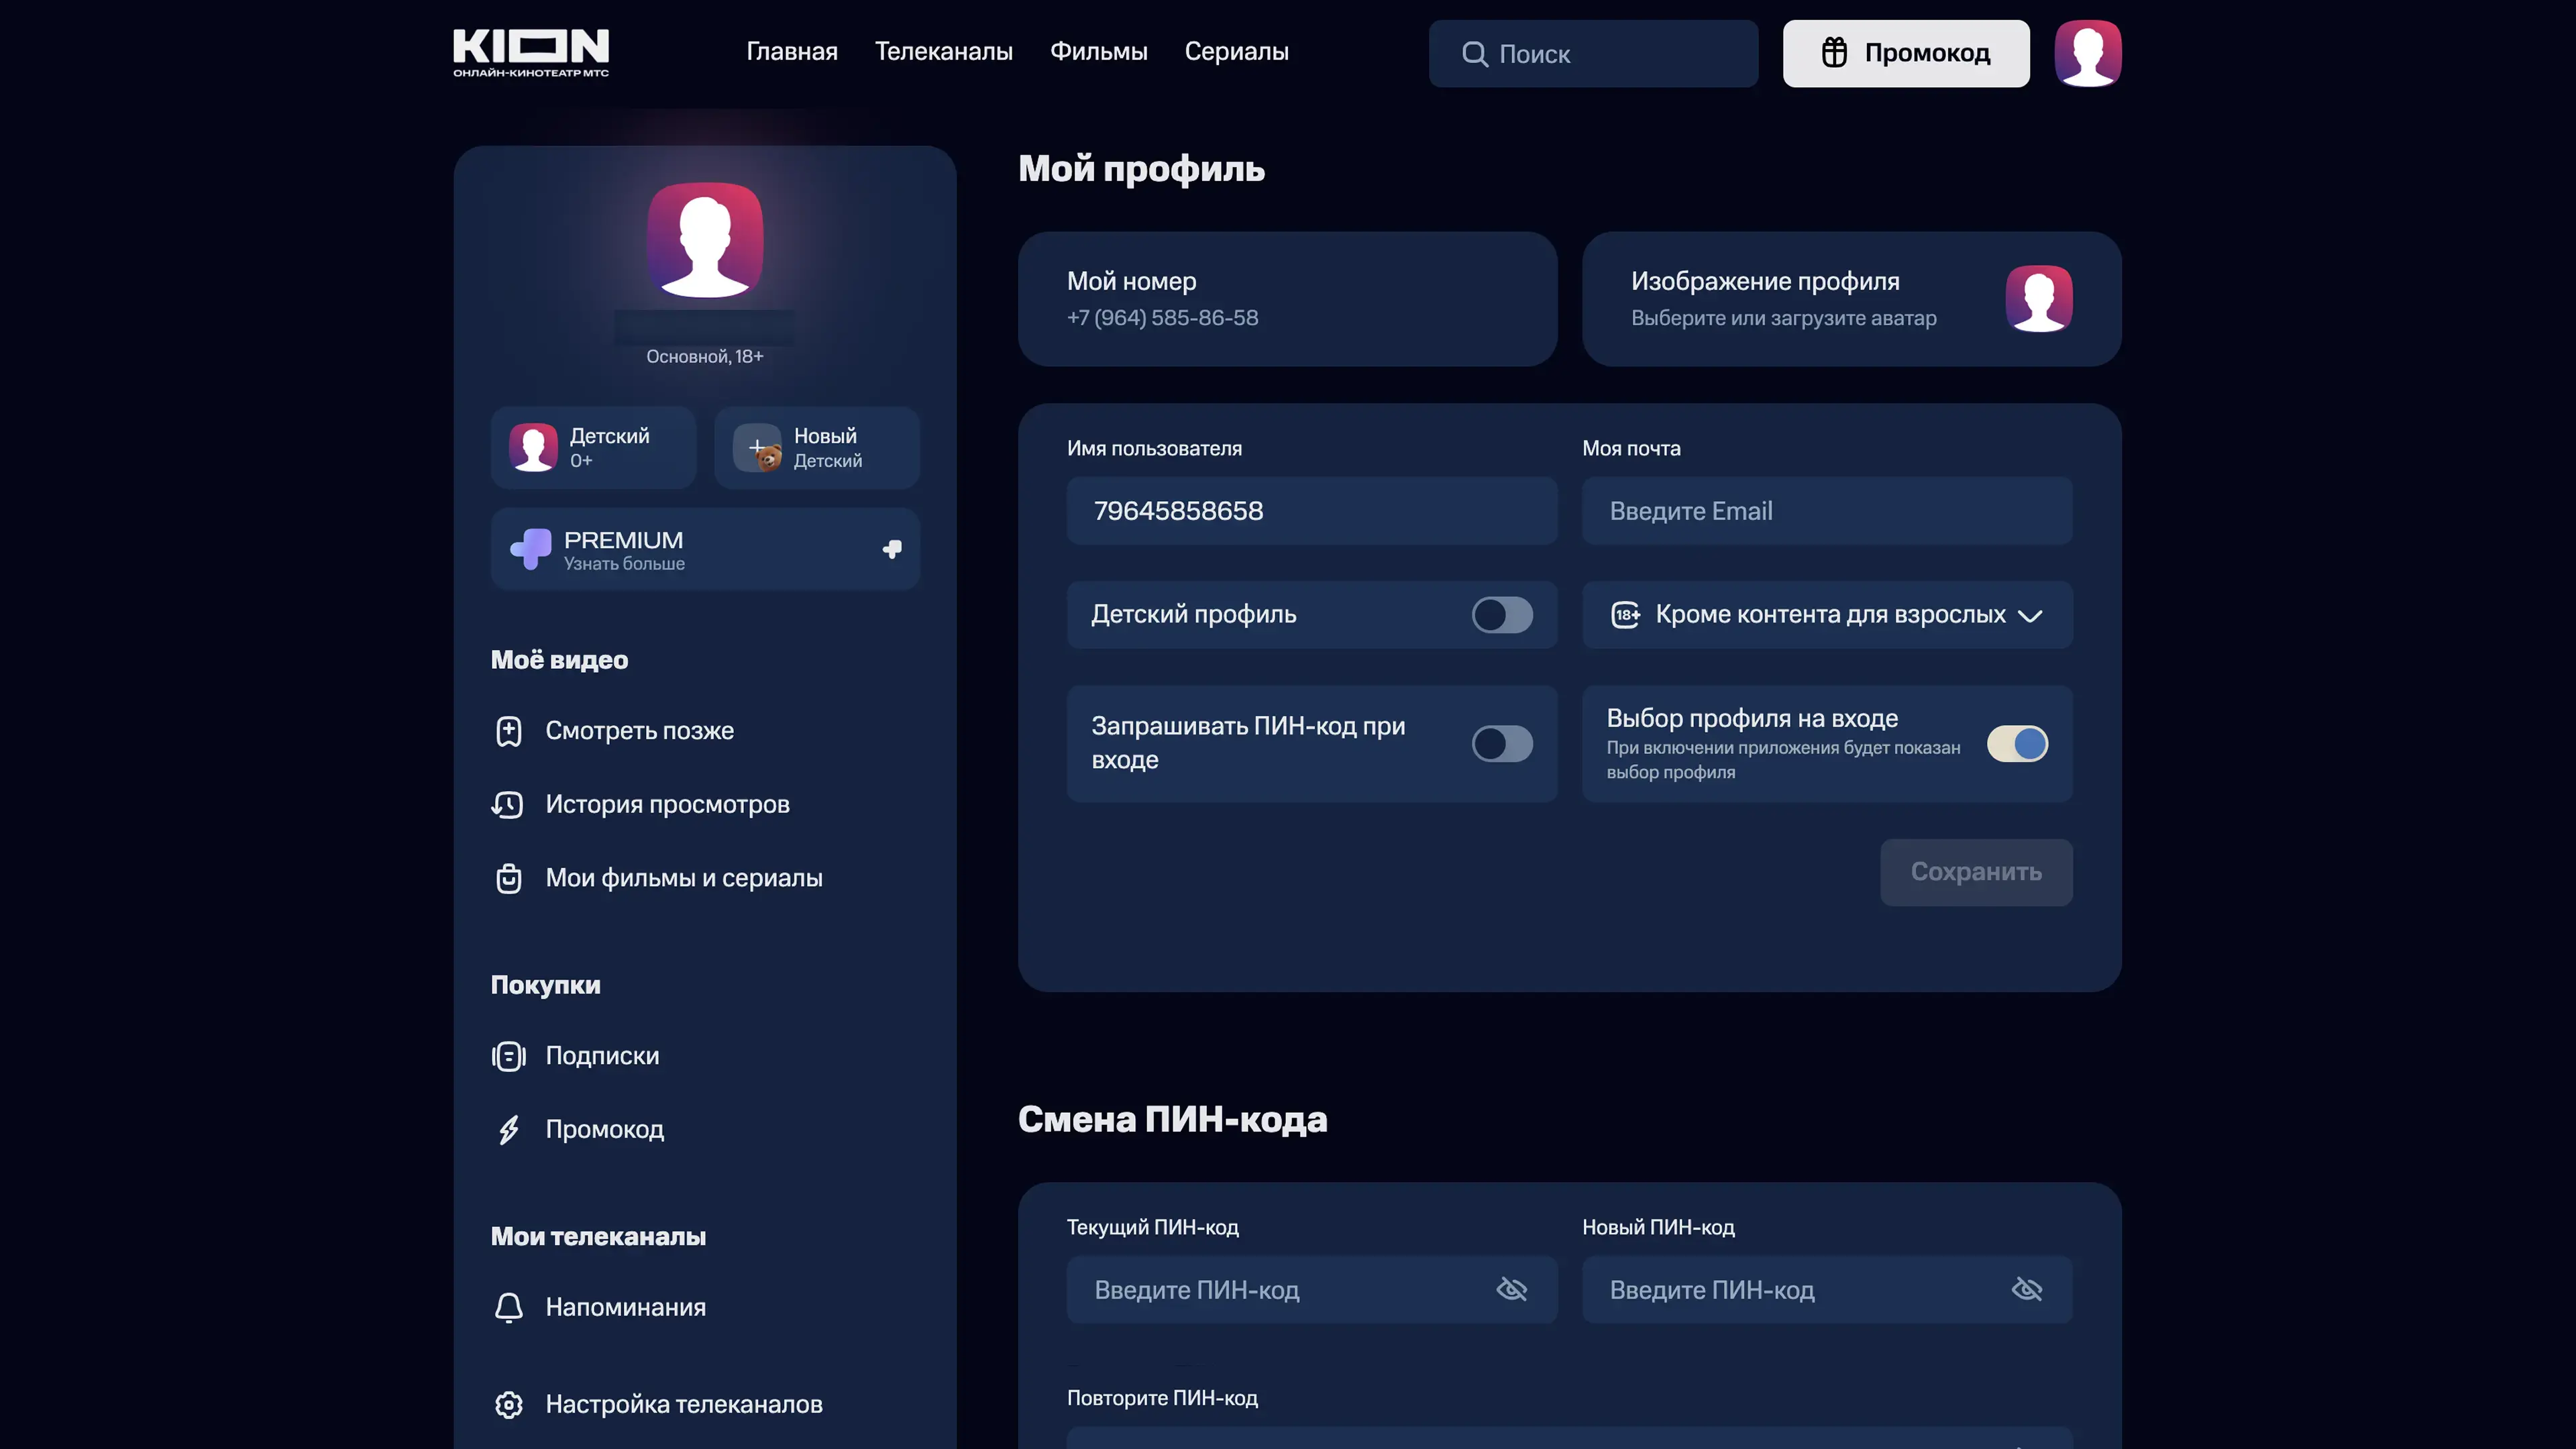Open the Фильмы menu item

tap(1098, 52)
